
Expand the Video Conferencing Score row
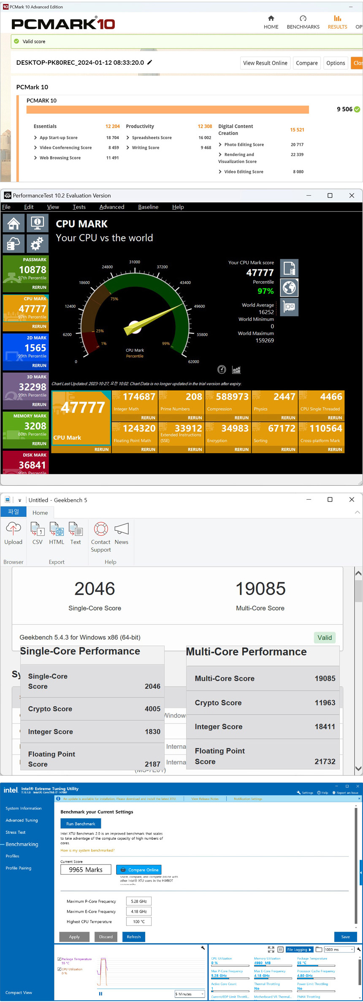coord(35,148)
